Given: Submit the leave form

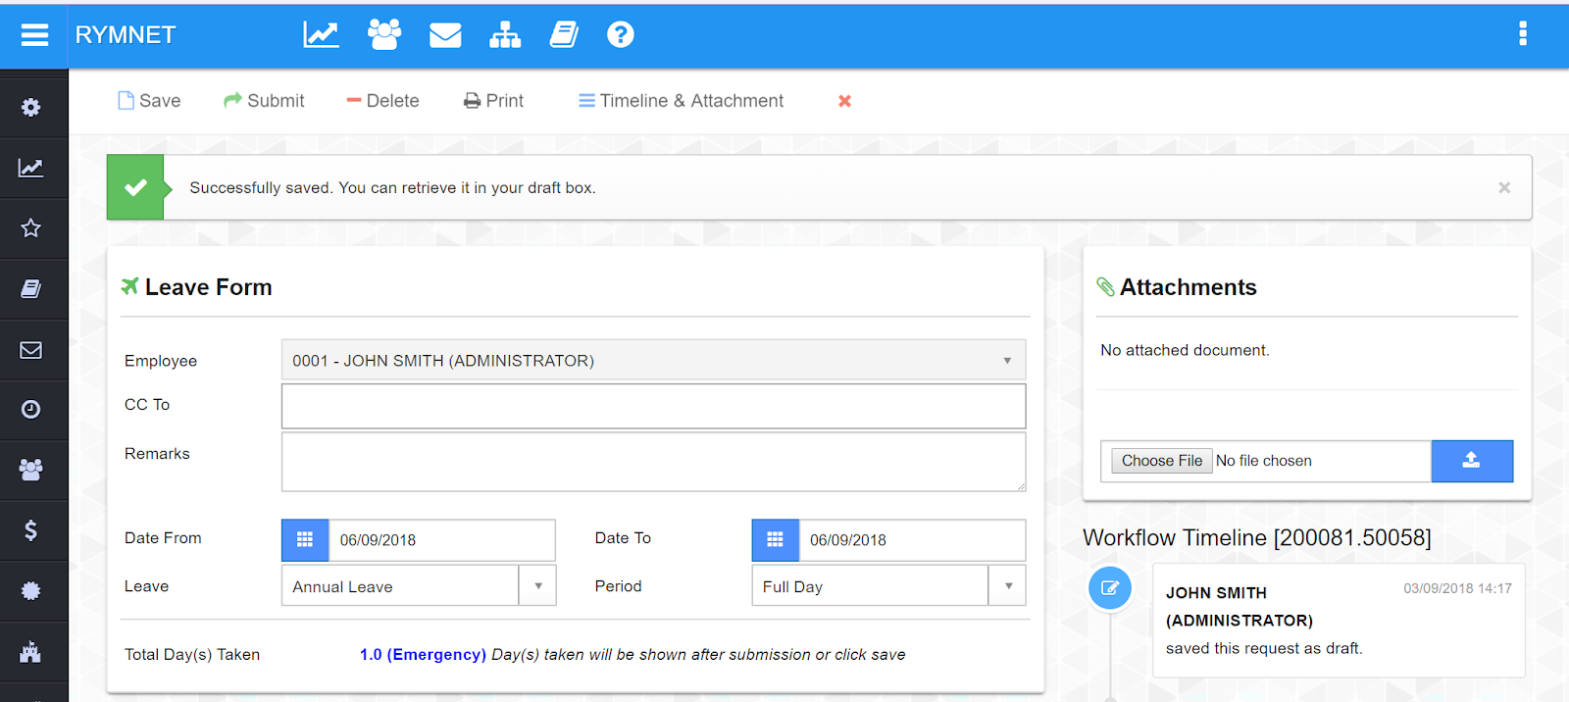Looking at the screenshot, I should pos(264,101).
